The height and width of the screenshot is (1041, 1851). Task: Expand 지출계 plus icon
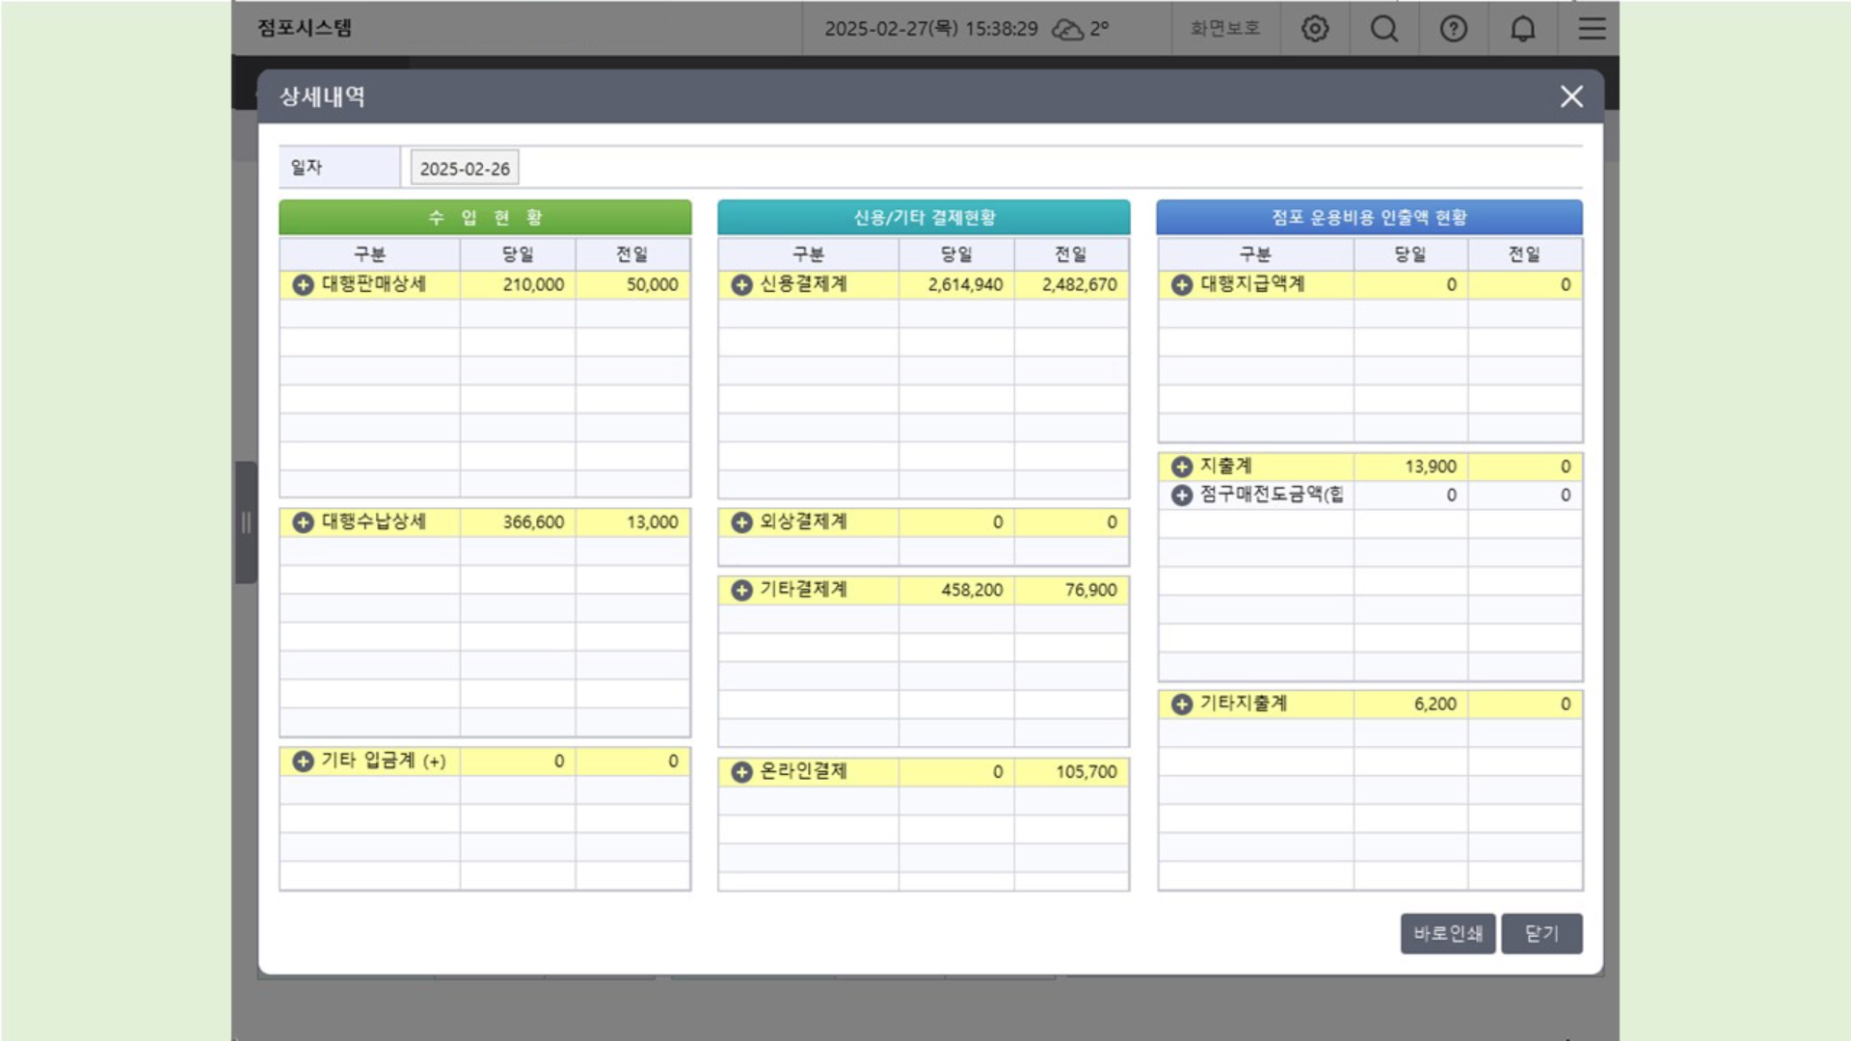point(1182,467)
